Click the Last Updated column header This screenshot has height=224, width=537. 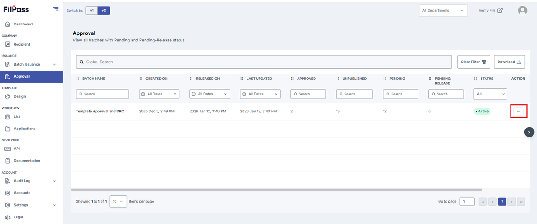(x=259, y=79)
